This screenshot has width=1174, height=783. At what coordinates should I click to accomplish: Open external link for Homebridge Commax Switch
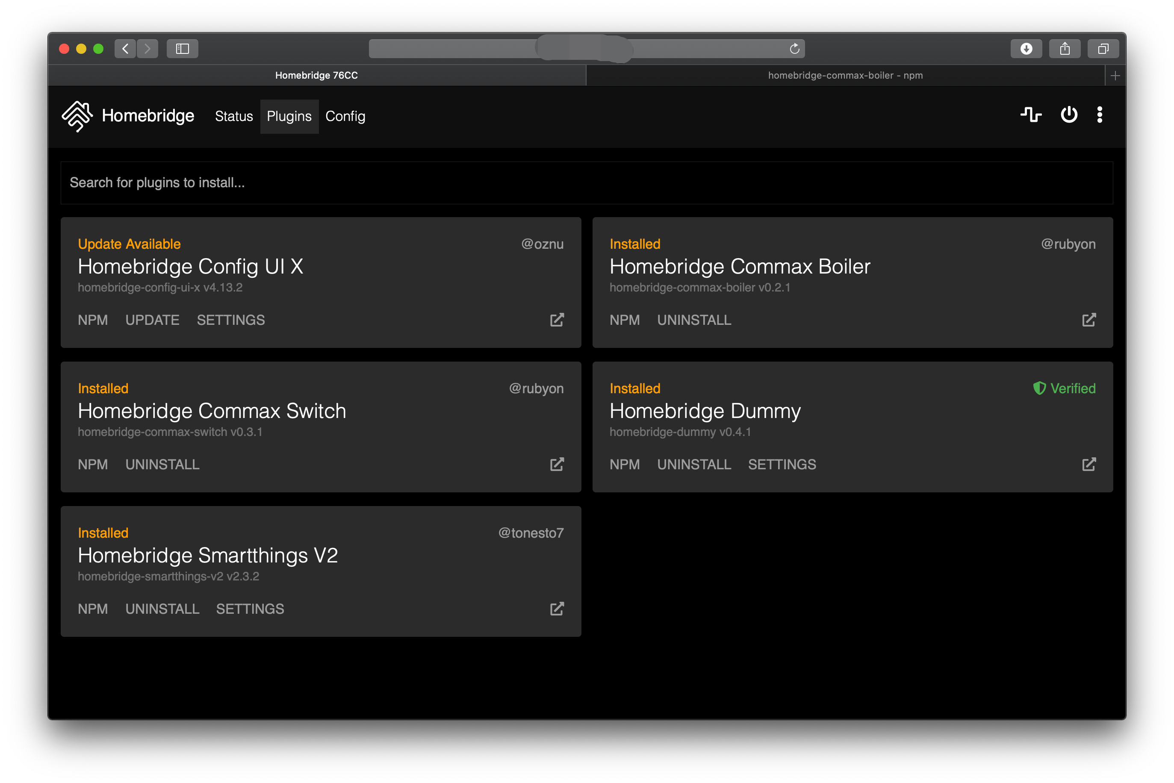[x=557, y=465]
